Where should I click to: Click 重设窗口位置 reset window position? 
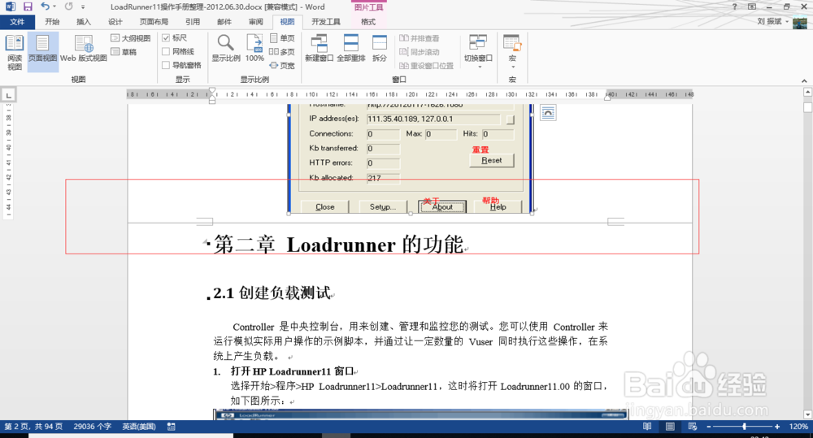[x=426, y=65]
